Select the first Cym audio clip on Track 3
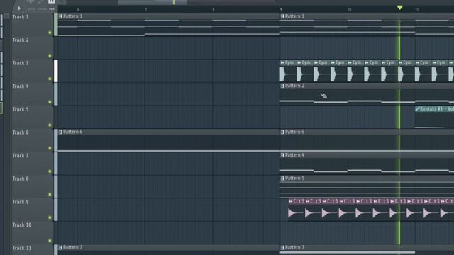The height and width of the screenshot is (255, 454). (288, 71)
